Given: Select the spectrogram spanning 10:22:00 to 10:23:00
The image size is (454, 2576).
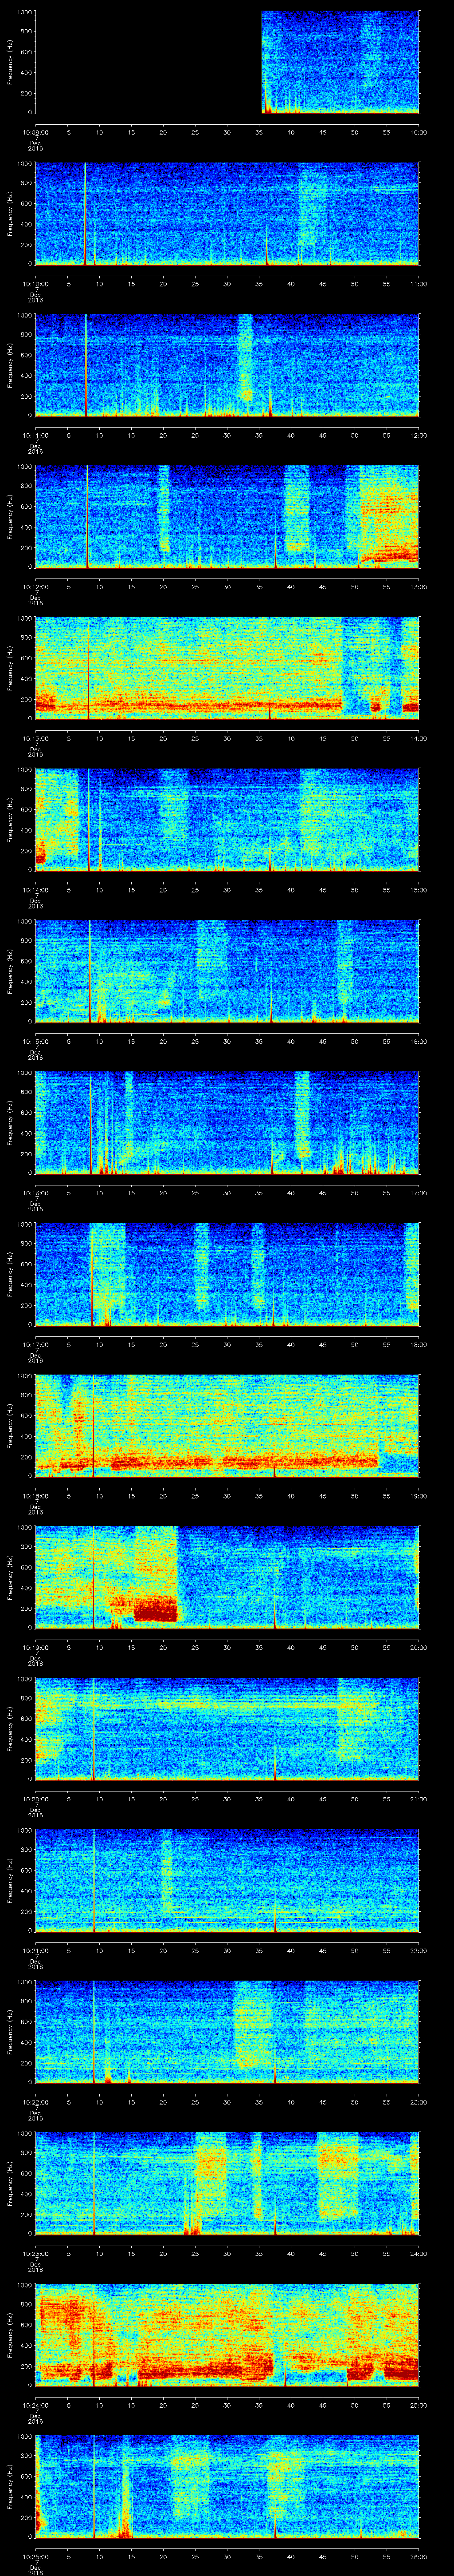Looking at the screenshot, I should (227, 2032).
